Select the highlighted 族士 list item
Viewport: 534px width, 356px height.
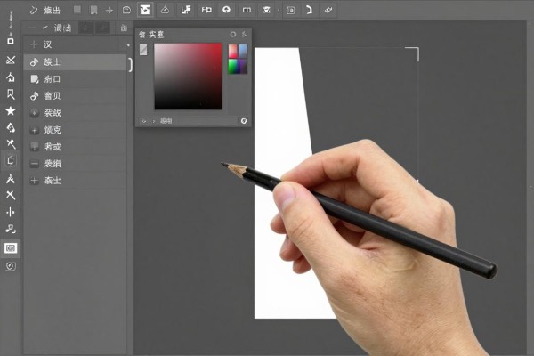pyautogui.click(x=75, y=62)
